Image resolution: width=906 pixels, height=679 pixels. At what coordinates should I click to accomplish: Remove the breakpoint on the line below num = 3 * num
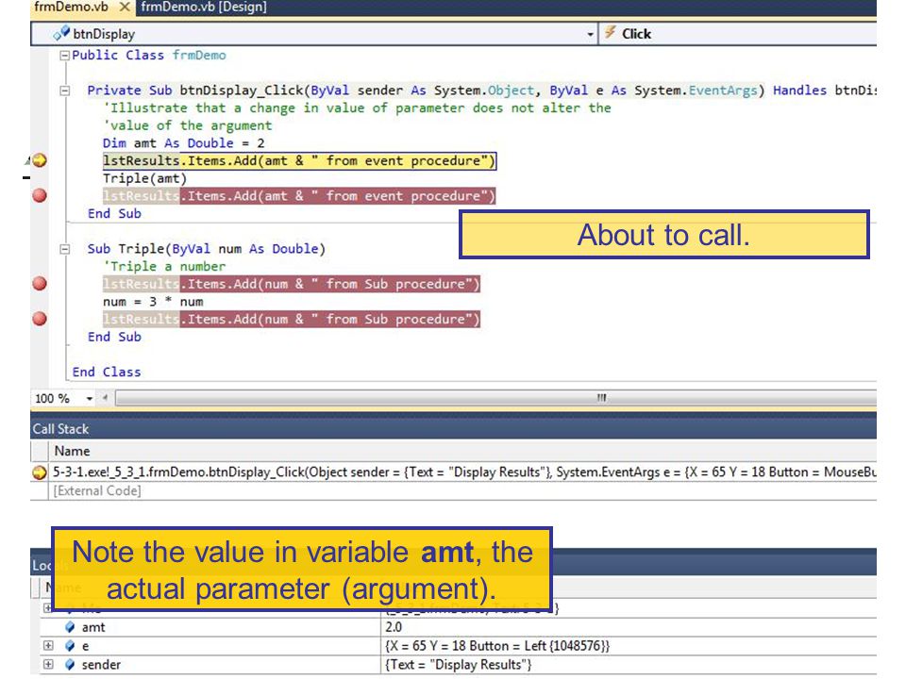point(40,320)
